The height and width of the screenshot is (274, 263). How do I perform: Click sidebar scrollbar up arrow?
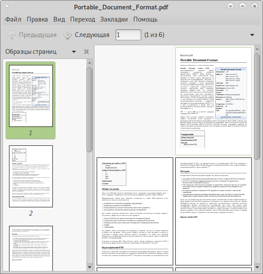pos(89,63)
